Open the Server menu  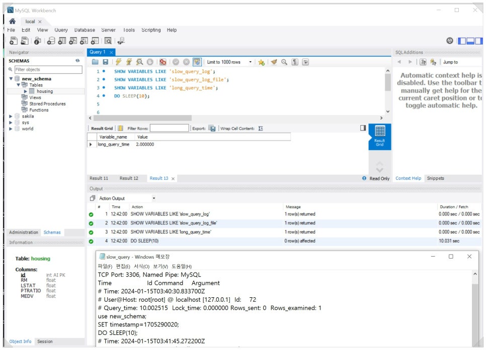(x=109, y=30)
